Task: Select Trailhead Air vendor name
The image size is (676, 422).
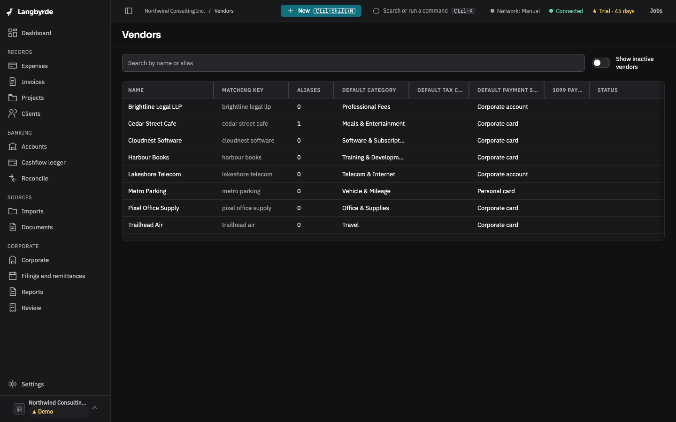Action: coord(146,225)
